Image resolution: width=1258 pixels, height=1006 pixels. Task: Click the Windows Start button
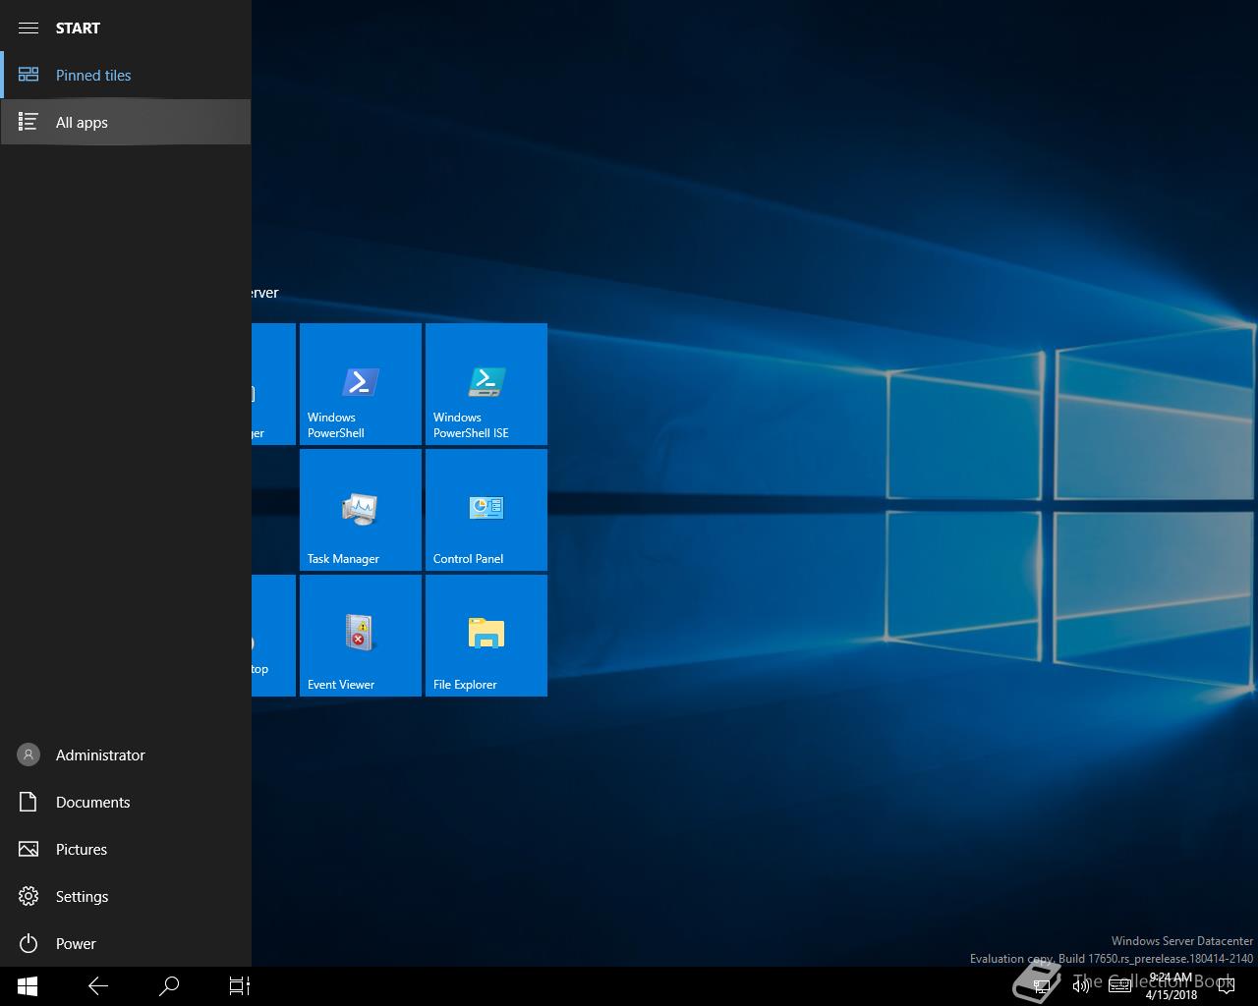click(x=28, y=986)
